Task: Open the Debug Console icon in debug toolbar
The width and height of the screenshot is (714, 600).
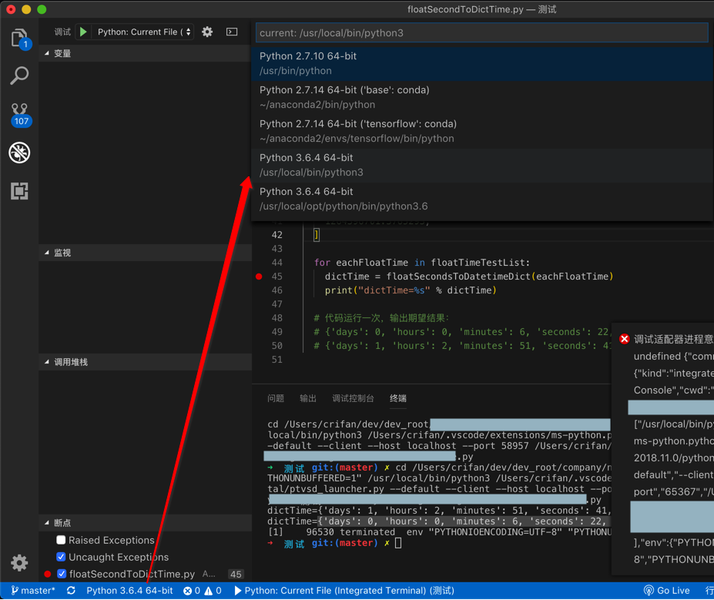Action: 232,32
